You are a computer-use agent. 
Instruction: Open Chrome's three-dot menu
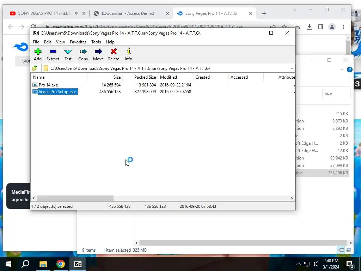(343, 27)
